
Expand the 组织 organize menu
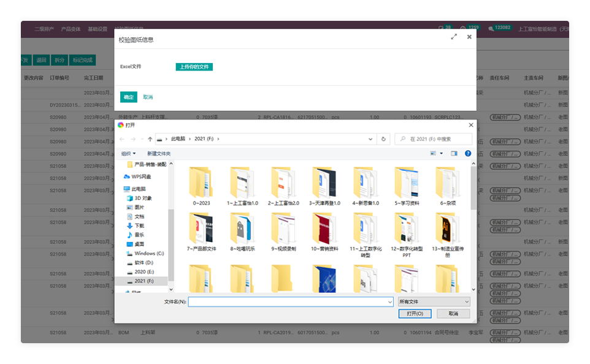[128, 153]
